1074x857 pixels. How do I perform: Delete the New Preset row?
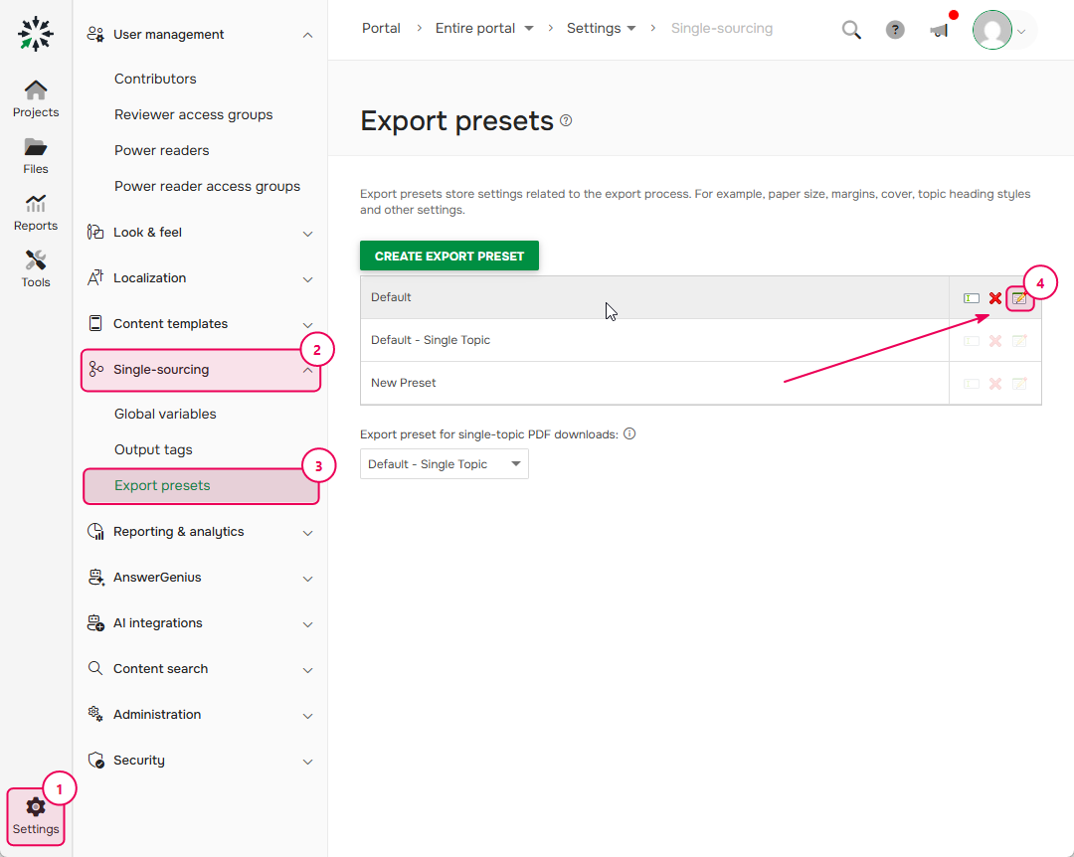[x=995, y=384]
